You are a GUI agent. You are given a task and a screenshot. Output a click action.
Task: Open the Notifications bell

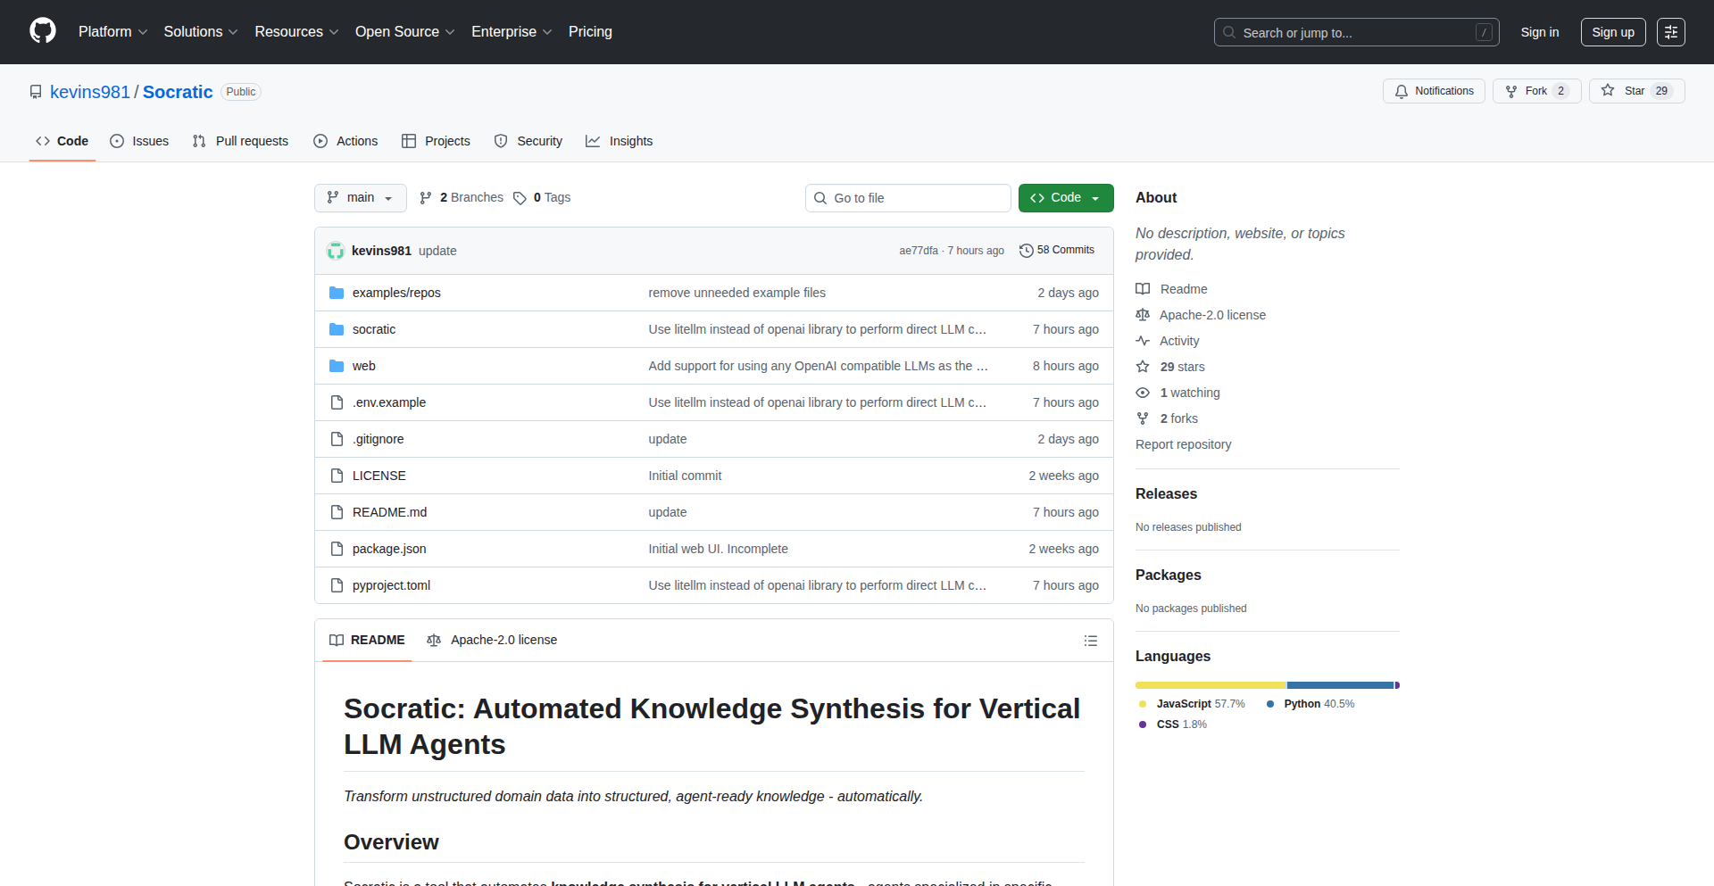pyautogui.click(x=1402, y=90)
